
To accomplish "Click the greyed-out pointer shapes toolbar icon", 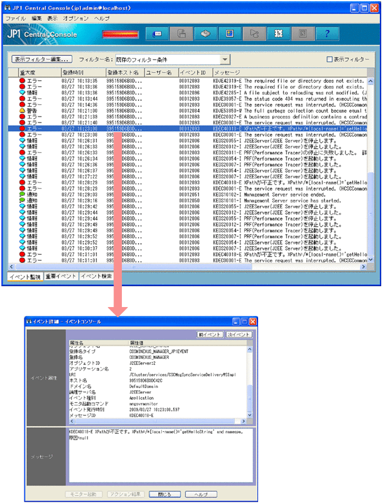I will tap(254, 34).
